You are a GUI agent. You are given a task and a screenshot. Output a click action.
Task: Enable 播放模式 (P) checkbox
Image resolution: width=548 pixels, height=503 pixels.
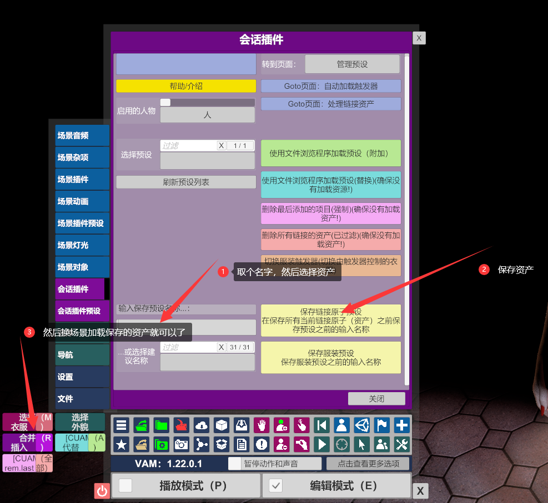126,486
